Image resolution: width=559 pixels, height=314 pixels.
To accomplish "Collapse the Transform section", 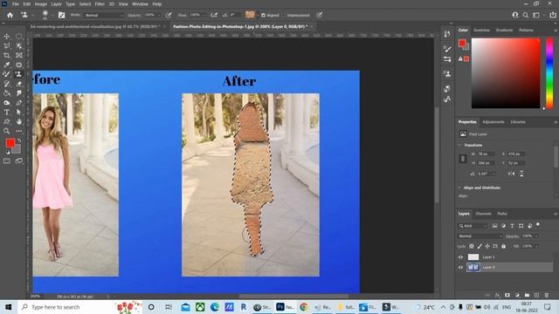I will (460, 146).
